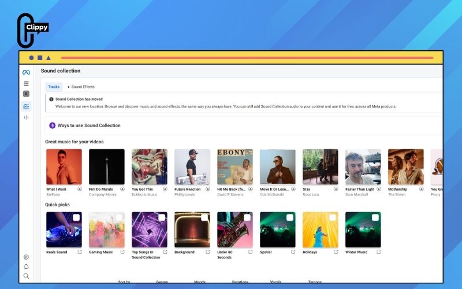Image resolution: width=462 pixels, height=289 pixels.
Task: Click the search magnifier in the sidebar
Action: (26, 276)
